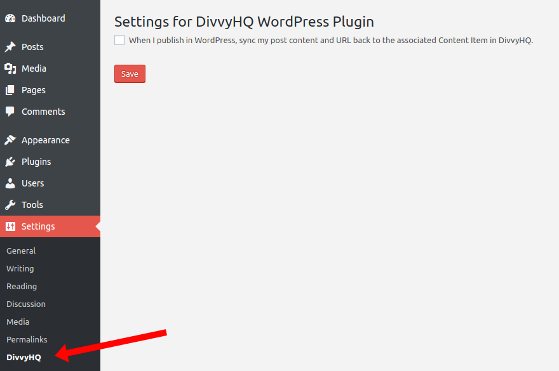Click the Appearance paintbrush icon

pos(10,140)
